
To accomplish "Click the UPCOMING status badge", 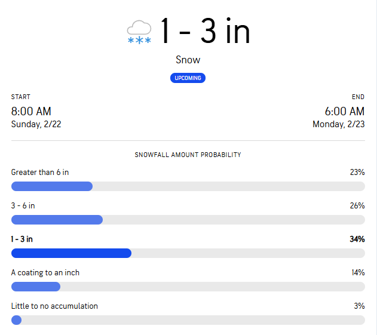I will [x=188, y=78].
